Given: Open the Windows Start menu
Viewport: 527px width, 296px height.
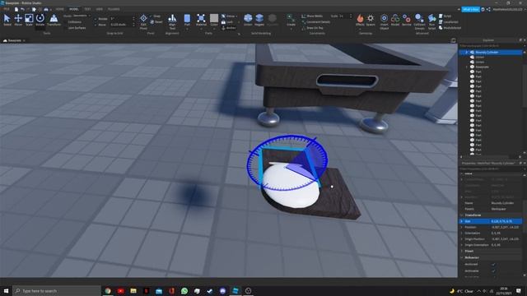Looking at the screenshot, I should click(6, 290).
